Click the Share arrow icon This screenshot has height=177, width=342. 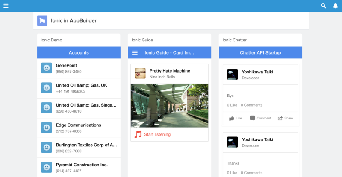point(280,118)
